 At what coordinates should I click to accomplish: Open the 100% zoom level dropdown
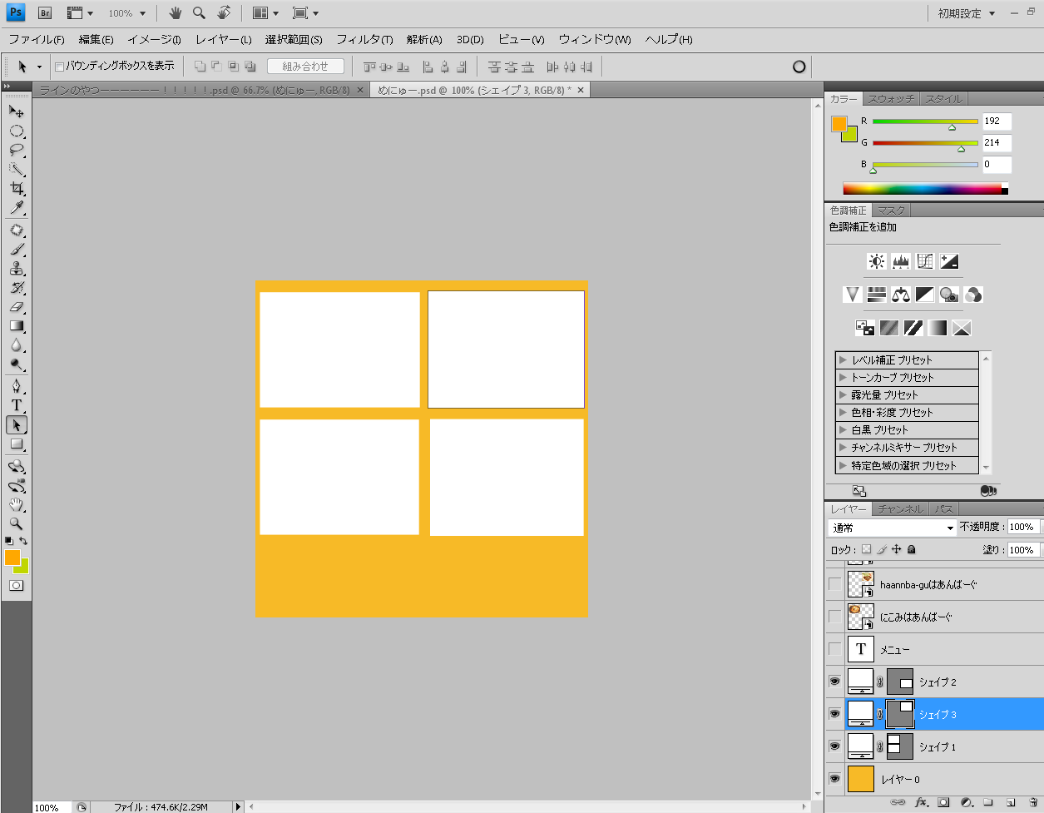point(126,13)
